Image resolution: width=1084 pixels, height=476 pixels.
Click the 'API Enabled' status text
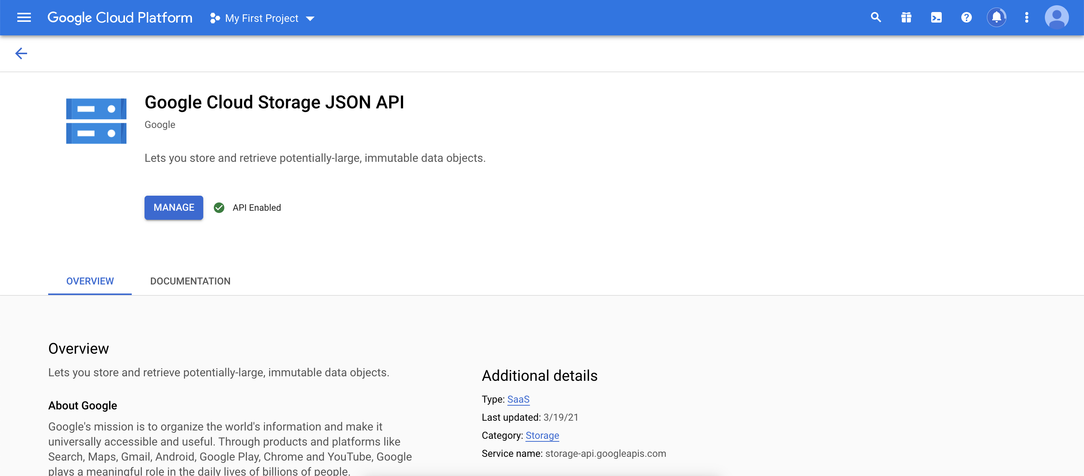(257, 208)
